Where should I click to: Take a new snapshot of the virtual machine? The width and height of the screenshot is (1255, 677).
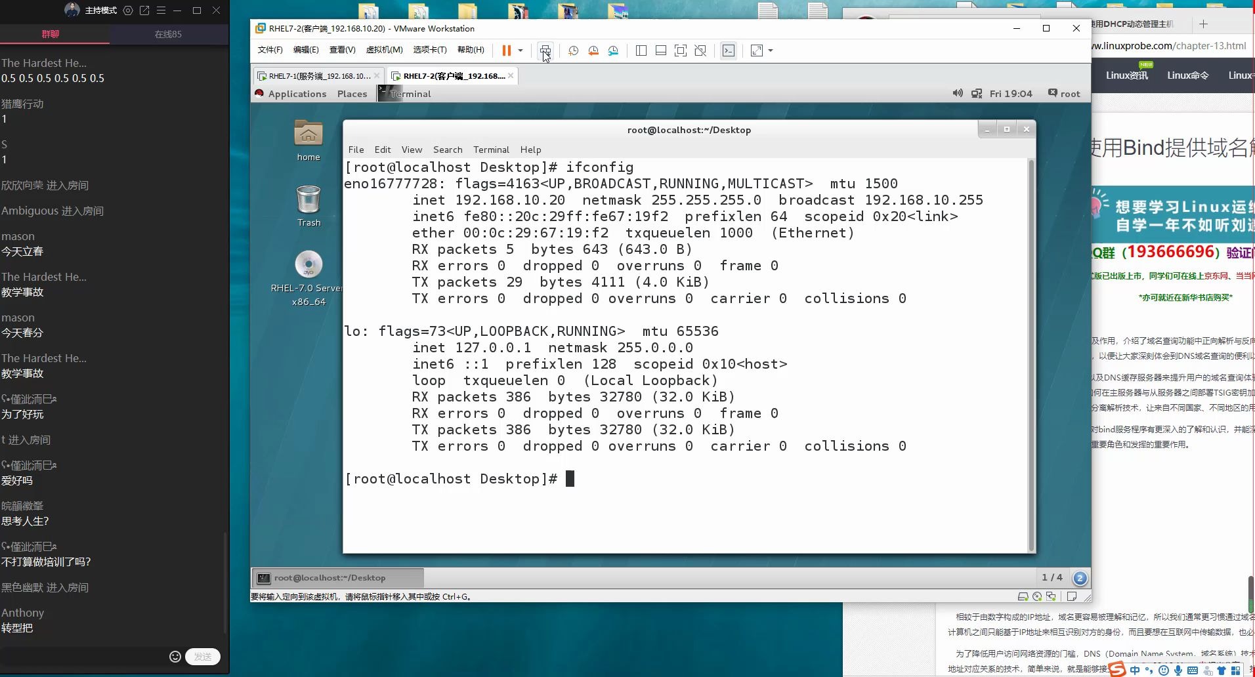coord(572,51)
